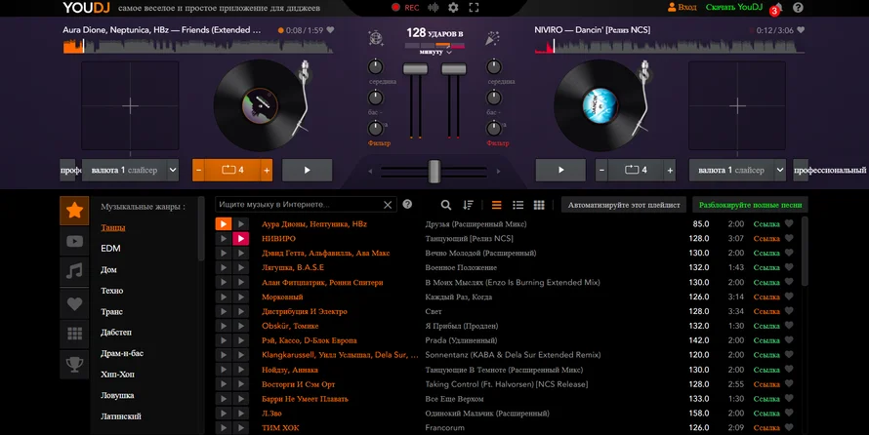Play the right deck
Image resolution: width=869 pixels, height=435 pixels.
pos(560,170)
